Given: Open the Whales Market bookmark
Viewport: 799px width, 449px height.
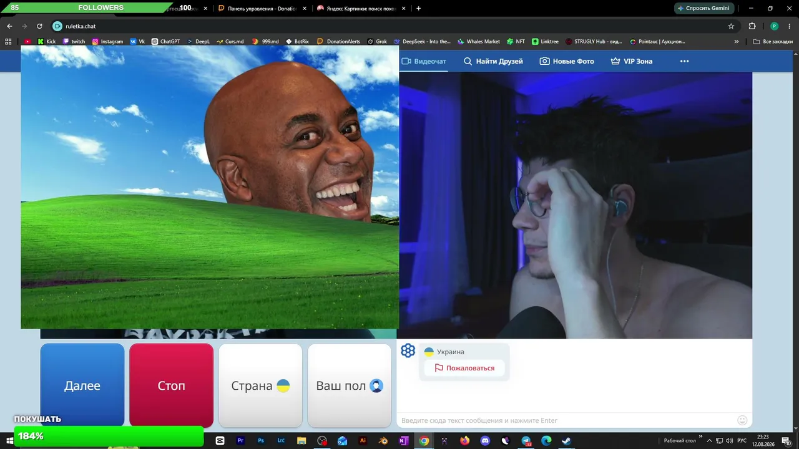Looking at the screenshot, I should 479,41.
